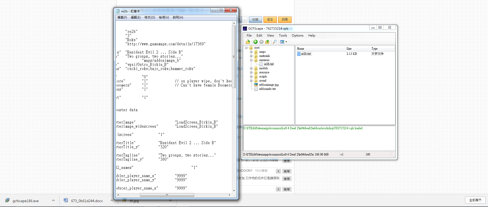Image resolution: width=488 pixels, height=207 pixels.
Task: Click the gamemaps.com URL line in Notepad
Action: point(166,44)
